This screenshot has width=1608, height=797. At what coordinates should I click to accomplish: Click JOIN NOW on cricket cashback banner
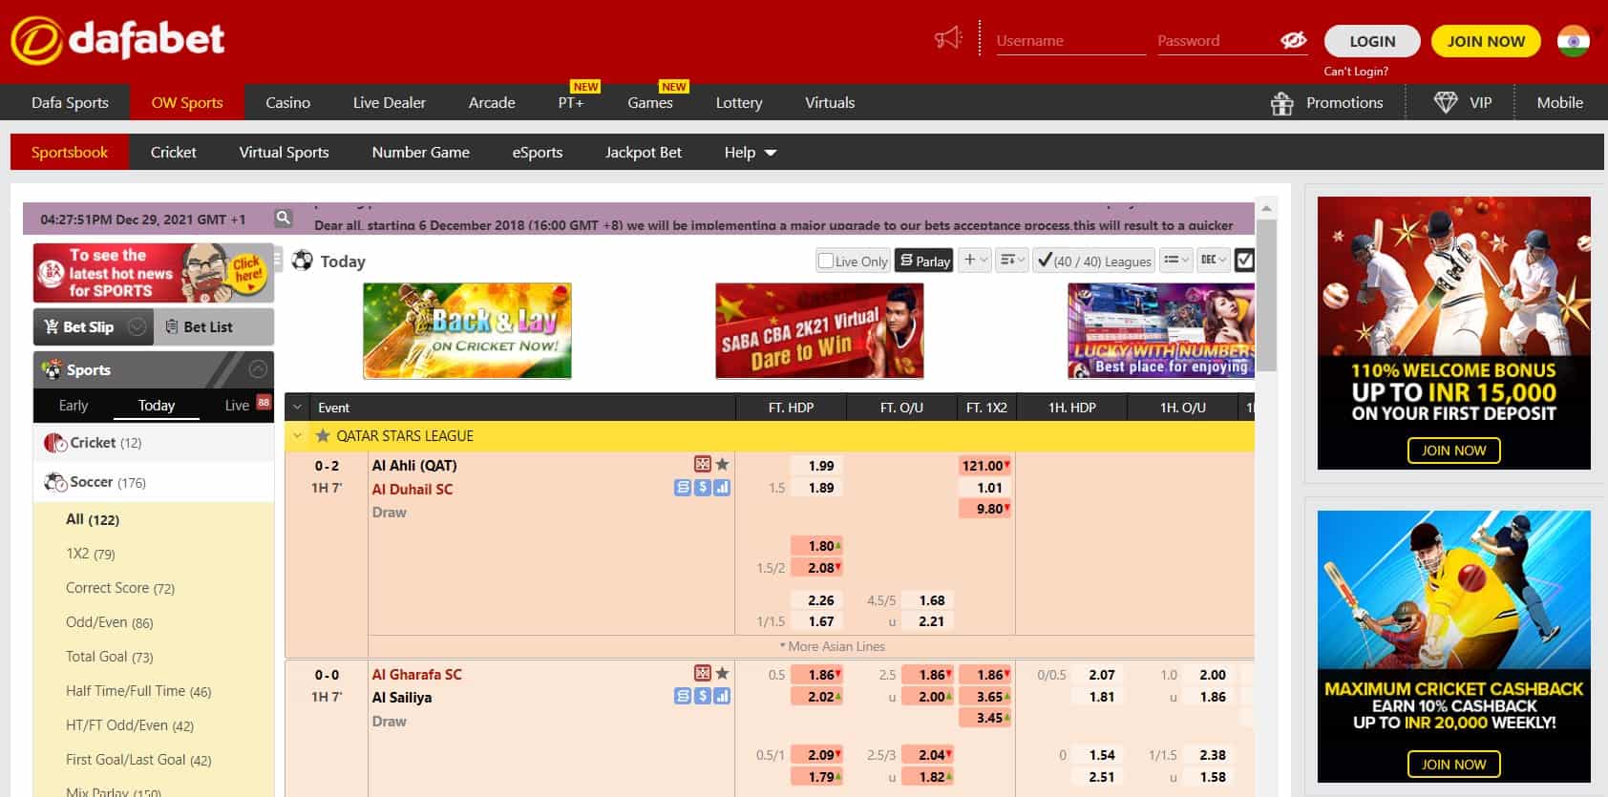pos(1453,765)
